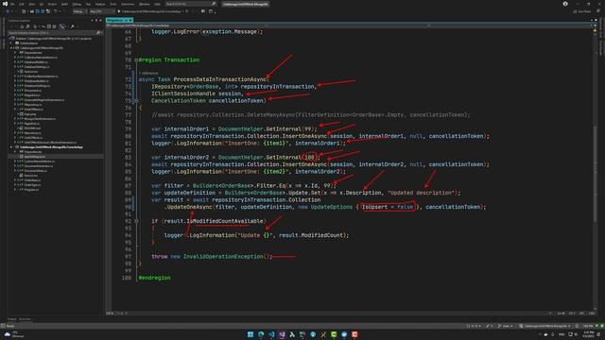Open the editor project navigation dropdown
Viewport: 605px width, 340px height.
tap(187, 25)
